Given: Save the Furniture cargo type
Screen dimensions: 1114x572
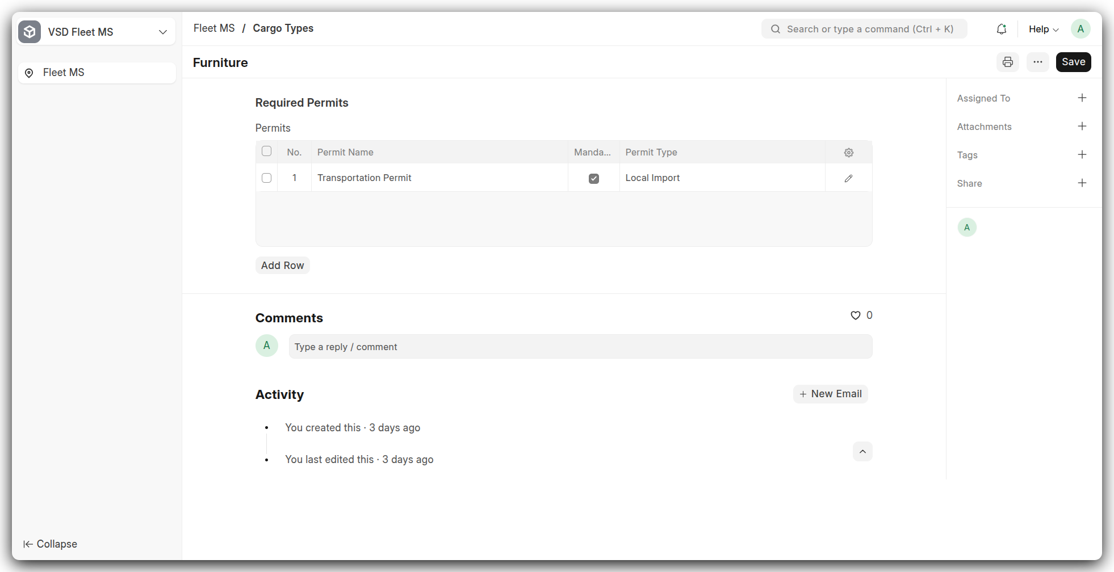Looking at the screenshot, I should tap(1074, 62).
